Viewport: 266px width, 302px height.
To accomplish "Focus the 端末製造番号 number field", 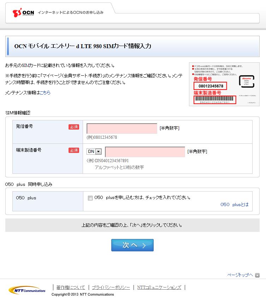I will point(145,152).
